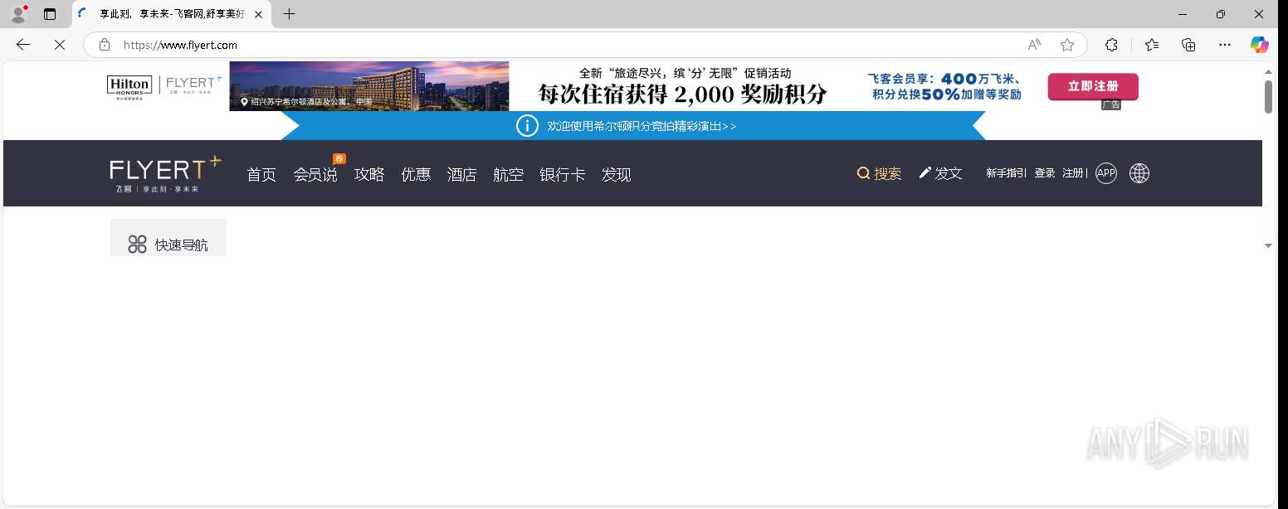This screenshot has height=509, width=1288.
Task: Click the 搜索 search button
Action: pos(879,173)
